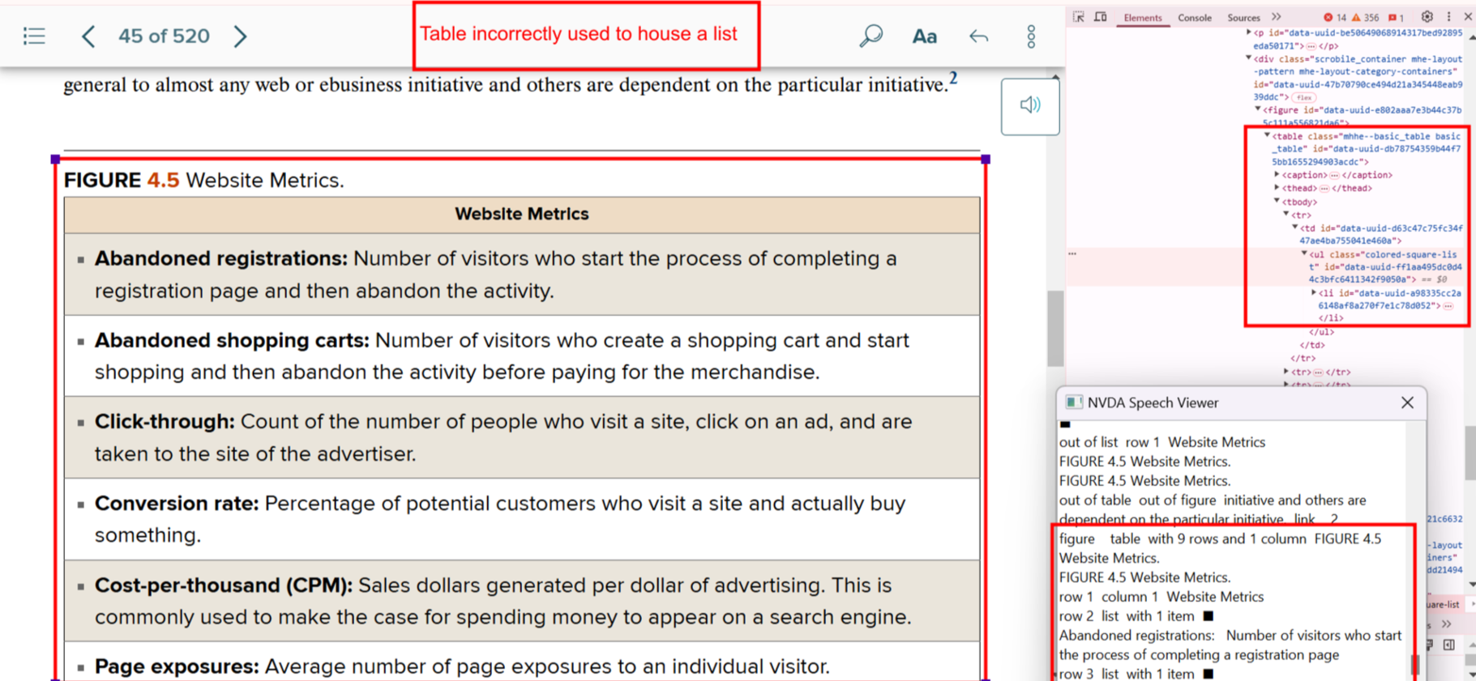The height and width of the screenshot is (681, 1476).
Task: Click the 45 of 520 page indicator
Action: [x=164, y=36]
